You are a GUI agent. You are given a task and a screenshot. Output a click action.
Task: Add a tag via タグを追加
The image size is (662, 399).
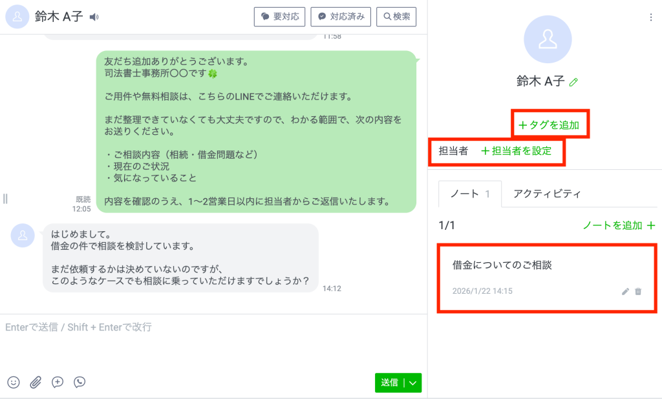[550, 124]
